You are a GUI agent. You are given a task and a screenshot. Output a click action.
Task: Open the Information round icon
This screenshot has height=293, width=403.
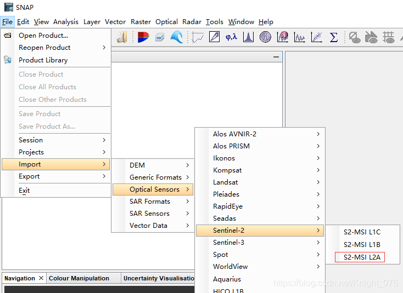(x=265, y=37)
